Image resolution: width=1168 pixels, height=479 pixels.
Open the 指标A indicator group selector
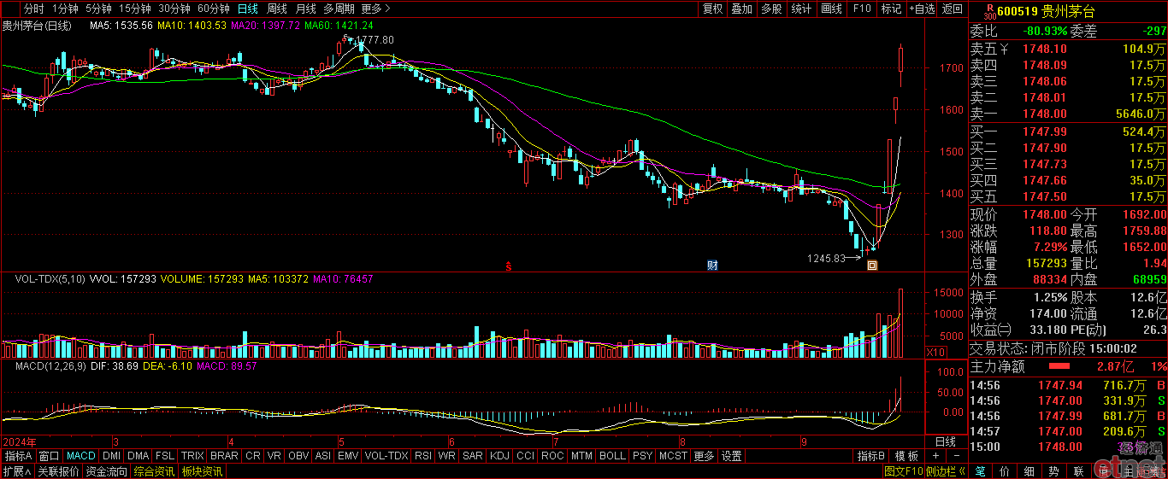pos(17,456)
